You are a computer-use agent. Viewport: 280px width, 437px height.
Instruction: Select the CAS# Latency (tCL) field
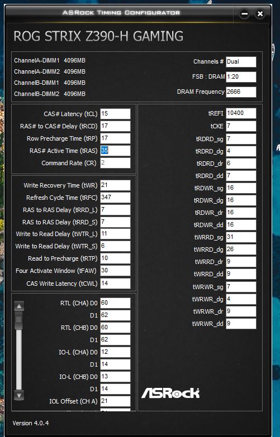[x=115, y=114]
